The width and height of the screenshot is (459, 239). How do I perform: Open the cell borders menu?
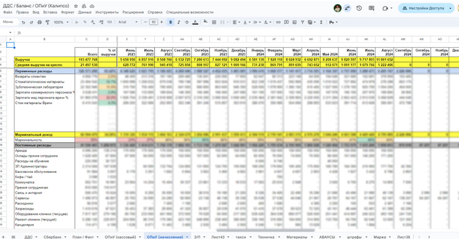(x=214, y=22)
